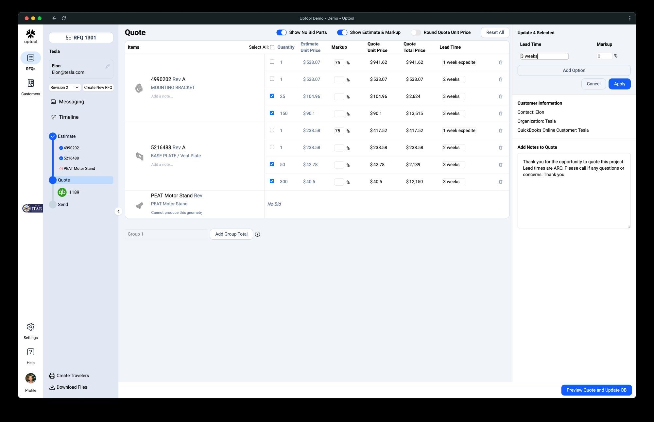
Task: Uncheck the quantity 25 row checkbox
Action: pyautogui.click(x=272, y=96)
